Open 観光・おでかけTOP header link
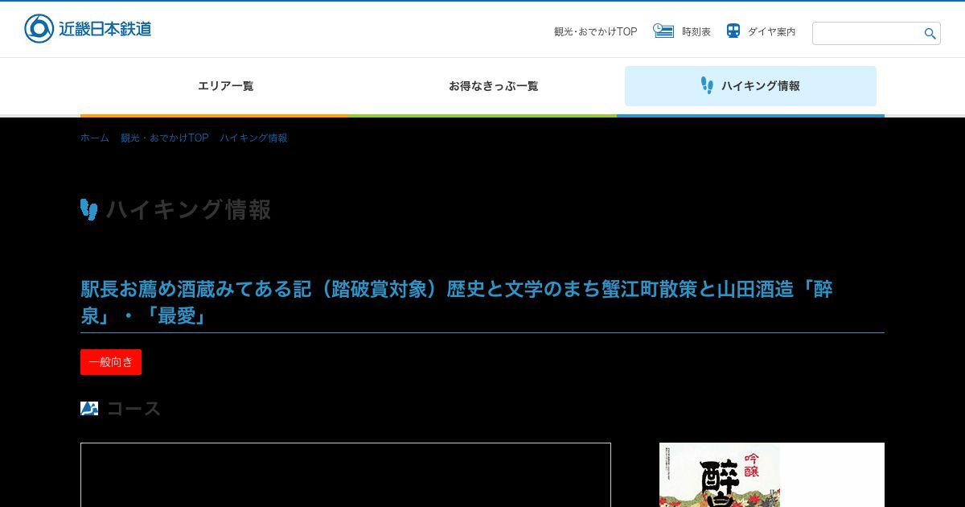The width and height of the screenshot is (965, 507). (x=595, y=32)
